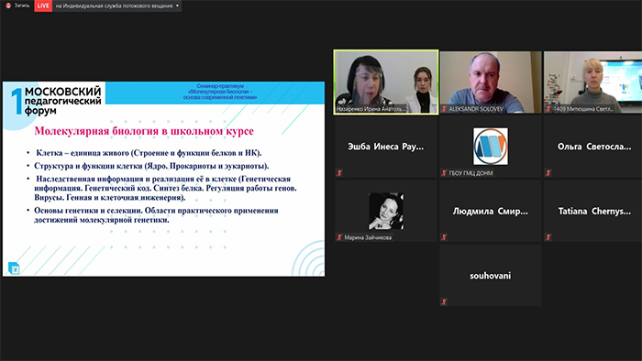Select 1409 Митюшина video tile
This screenshot has height=361, width=642.
tap(592, 82)
